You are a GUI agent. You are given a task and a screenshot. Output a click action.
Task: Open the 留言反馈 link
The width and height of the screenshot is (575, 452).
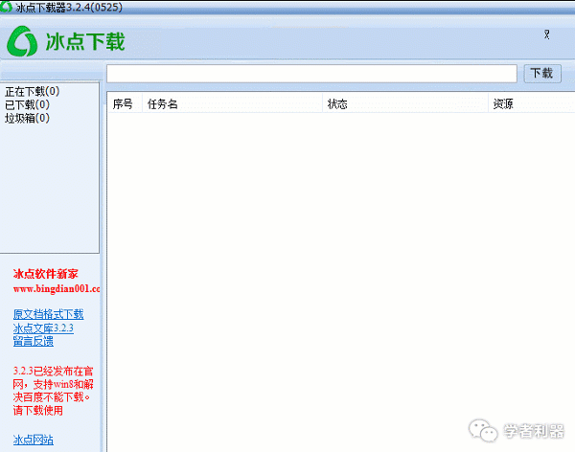coord(34,341)
